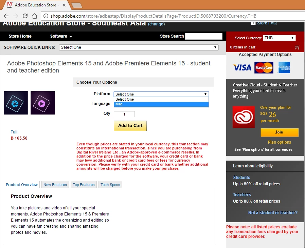Image resolution: width=305 pixels, height=248 pixels.
Task: Click the Creative Cloud logo icon
Action: 244,117
